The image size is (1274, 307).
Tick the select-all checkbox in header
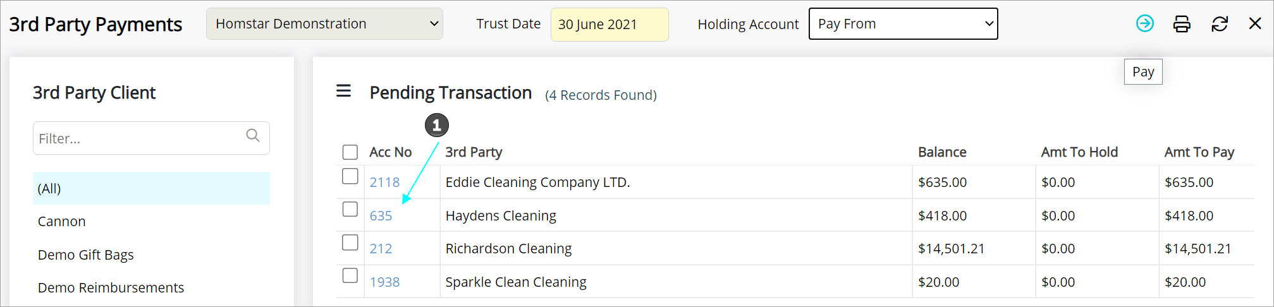click(x=350, y=152)
